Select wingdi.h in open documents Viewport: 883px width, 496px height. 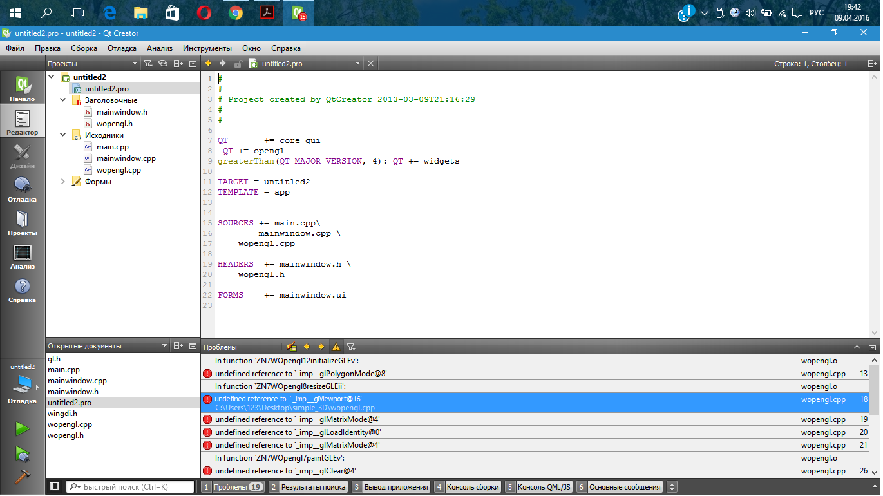pos(62,414)
